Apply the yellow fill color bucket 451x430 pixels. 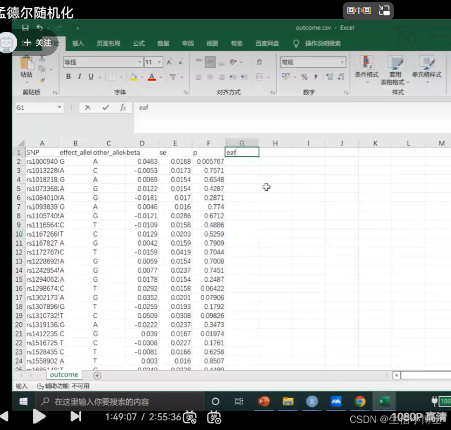click(133, 77)
